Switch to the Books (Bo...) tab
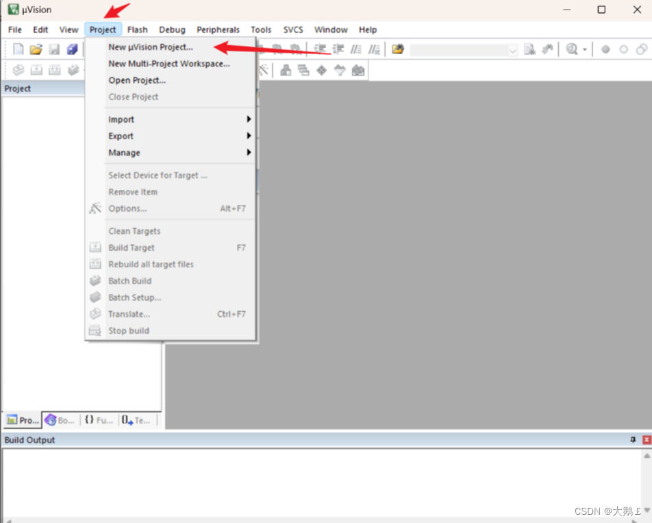This screenshot has height=523, width=652. 61,420
